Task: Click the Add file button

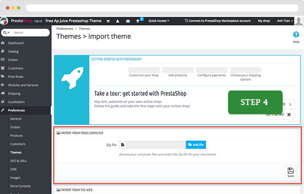Action: (x=195, y=145)
